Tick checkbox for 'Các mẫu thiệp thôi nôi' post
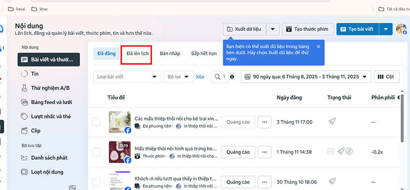The height and width of the screenshot is (190, 410). click(x=96, y=122)
